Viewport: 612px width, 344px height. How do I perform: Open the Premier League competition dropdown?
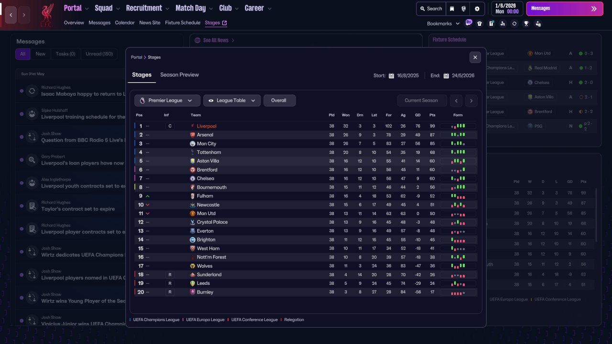[x=167, y=101]
